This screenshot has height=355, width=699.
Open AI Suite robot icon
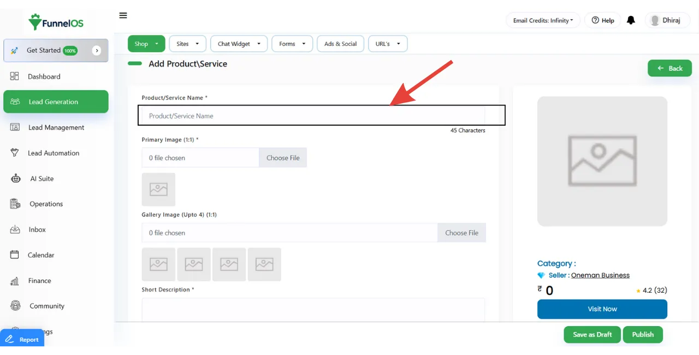[x=15, y=179]
